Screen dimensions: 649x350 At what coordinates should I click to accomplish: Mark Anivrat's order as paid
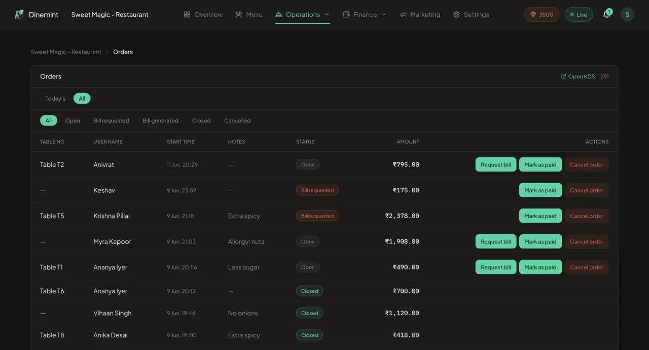[540, 164]
